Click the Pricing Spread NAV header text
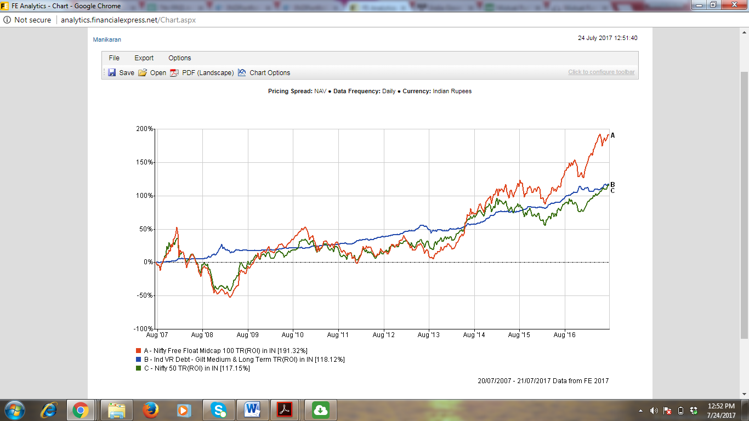The image size is (749, 421). (297, 92)
